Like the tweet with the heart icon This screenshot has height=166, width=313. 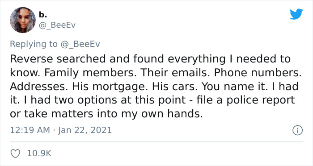click(15, 154)
